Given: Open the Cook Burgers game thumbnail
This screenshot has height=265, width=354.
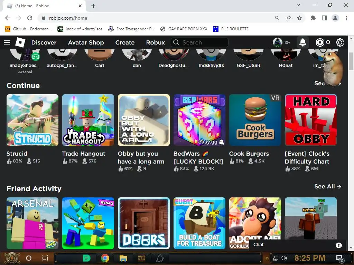Looking at the screenshot, I should 255,120.
